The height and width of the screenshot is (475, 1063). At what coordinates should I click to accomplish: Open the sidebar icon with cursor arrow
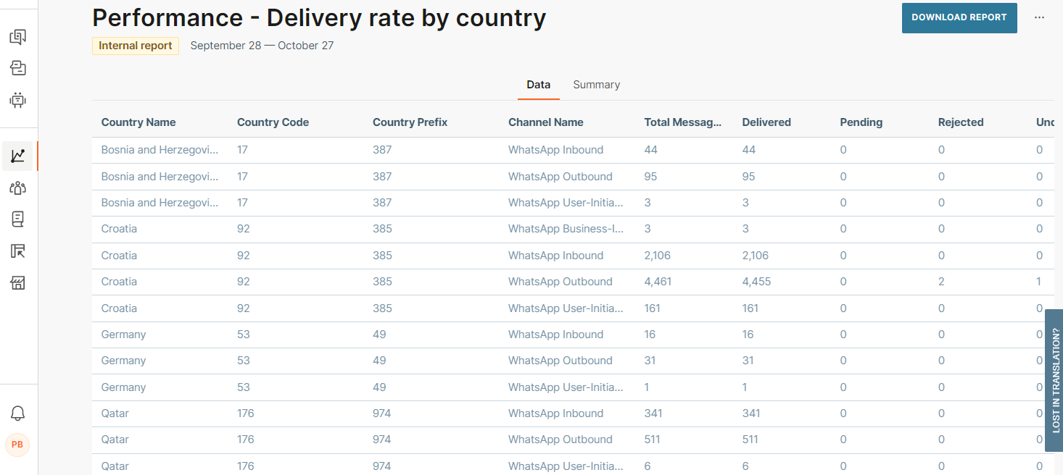[18, 251]
